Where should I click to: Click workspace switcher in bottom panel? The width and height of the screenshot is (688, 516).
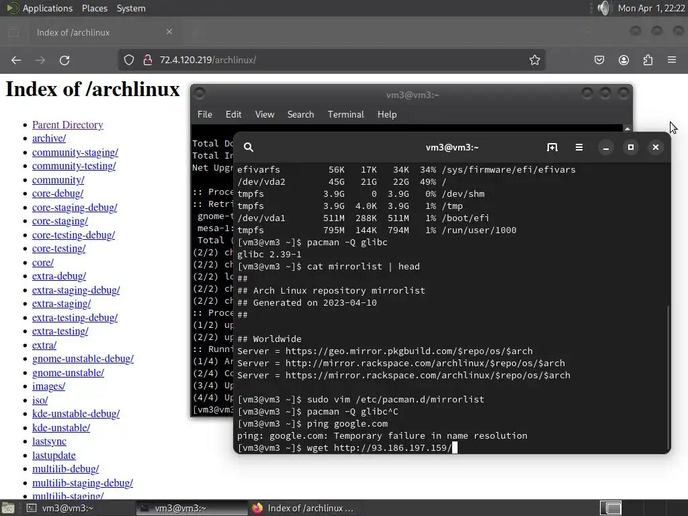pyautogui.click(x=610, y=508)
